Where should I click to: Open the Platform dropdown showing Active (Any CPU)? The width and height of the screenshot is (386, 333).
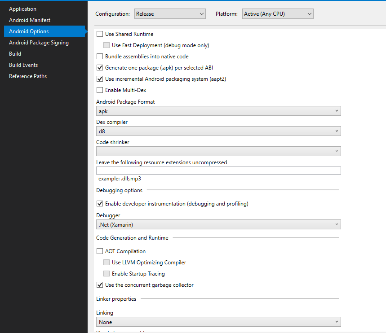coord(277,14)
